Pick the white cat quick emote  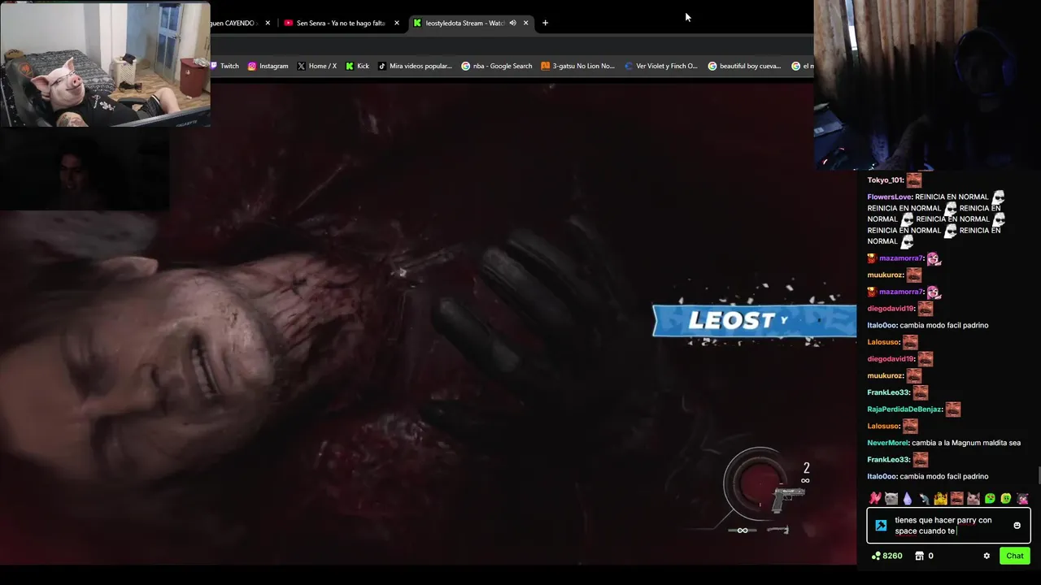pyautogui.click(x=891, y=498)
